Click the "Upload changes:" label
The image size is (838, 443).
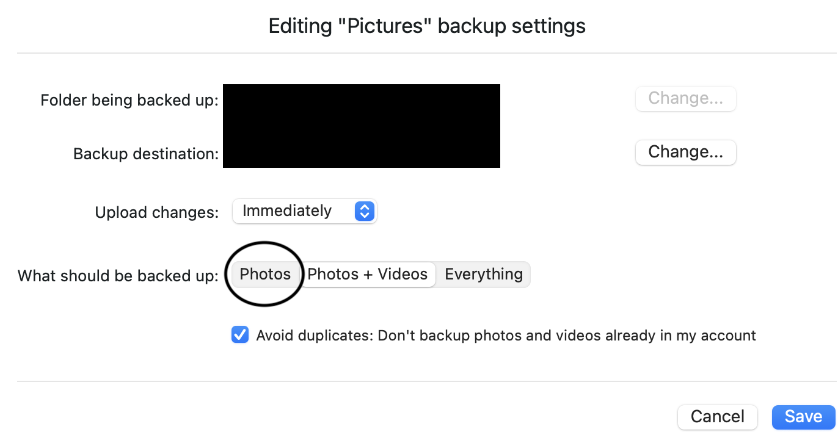pyautogui.click(x=156, y=212)
